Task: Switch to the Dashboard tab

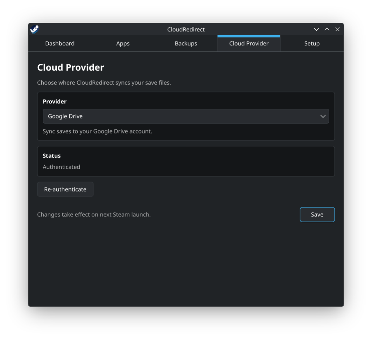Action: [x=60, y=44]
